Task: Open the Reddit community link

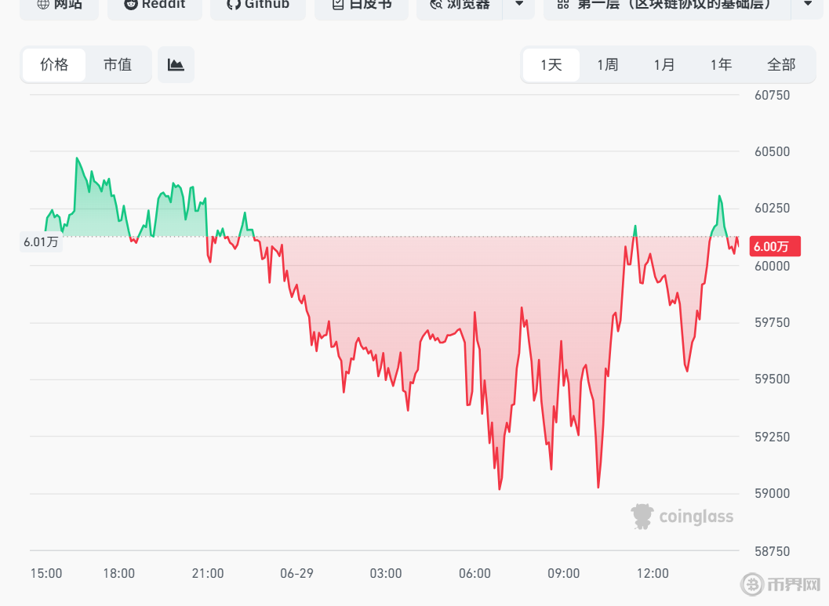Action: (x=155, y=6)
